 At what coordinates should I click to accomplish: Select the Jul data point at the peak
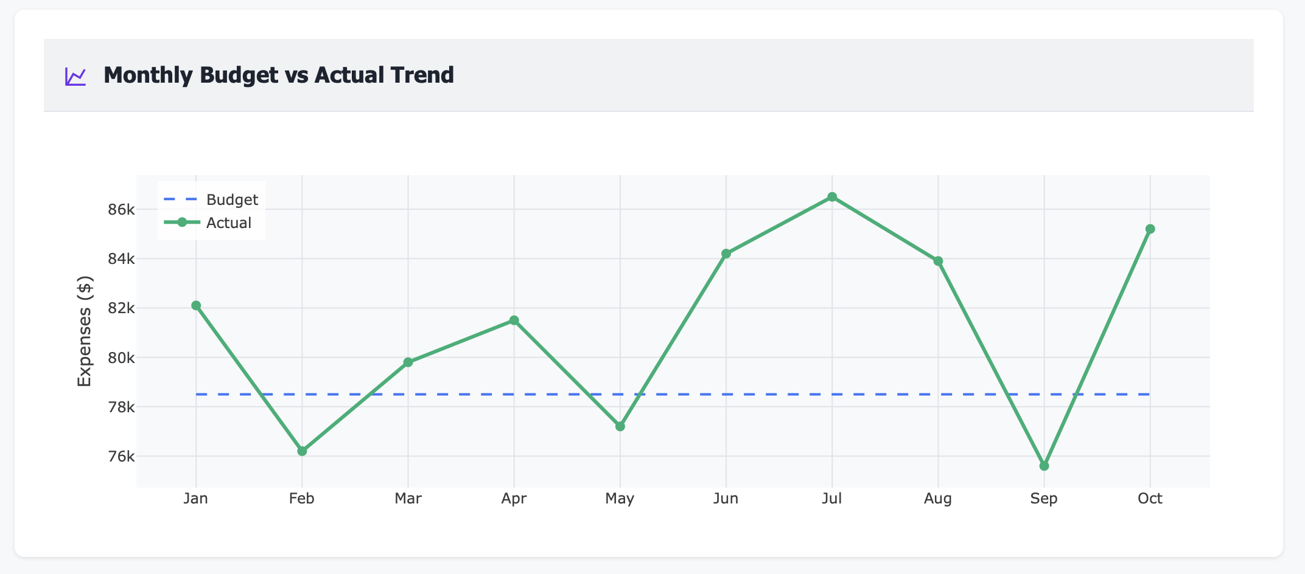tap(832, 196)
